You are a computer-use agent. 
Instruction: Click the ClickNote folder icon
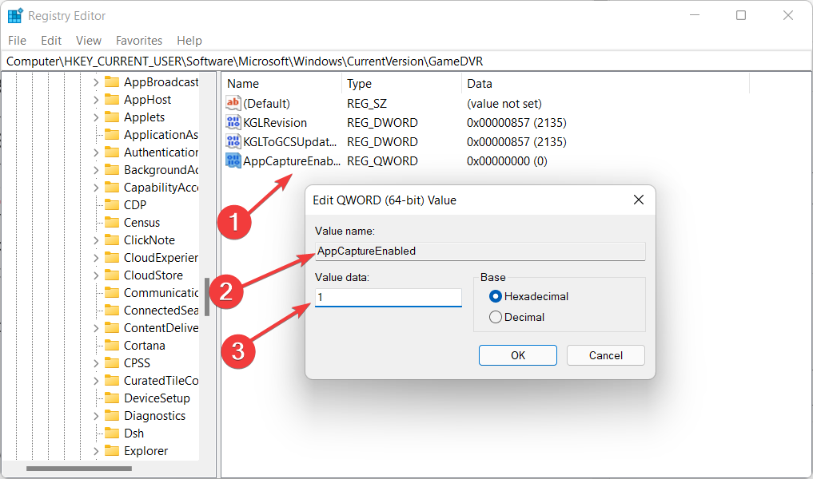coord(112,240)
